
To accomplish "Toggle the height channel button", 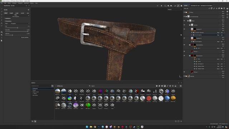I will [x=11, y=13].
